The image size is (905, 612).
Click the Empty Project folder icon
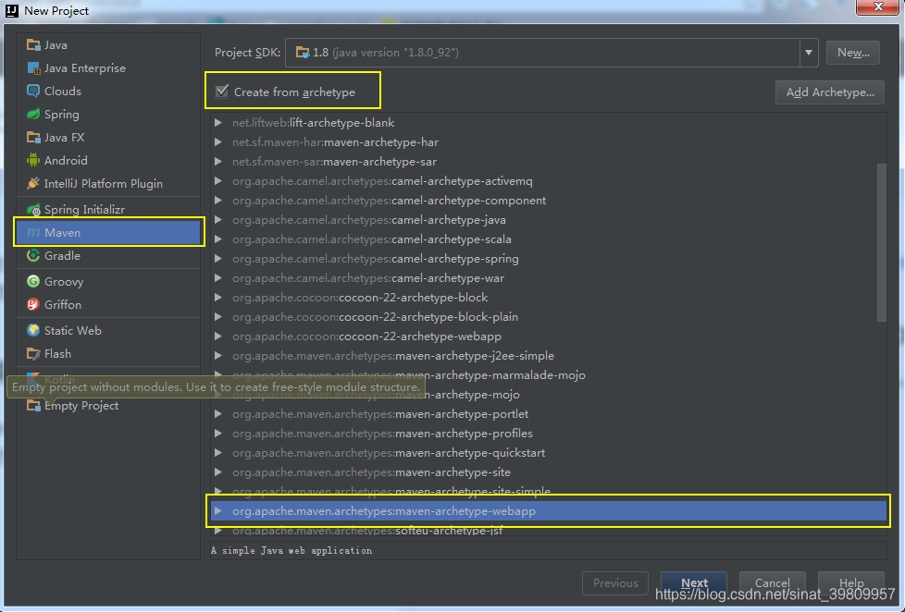(x=33, y=406)
